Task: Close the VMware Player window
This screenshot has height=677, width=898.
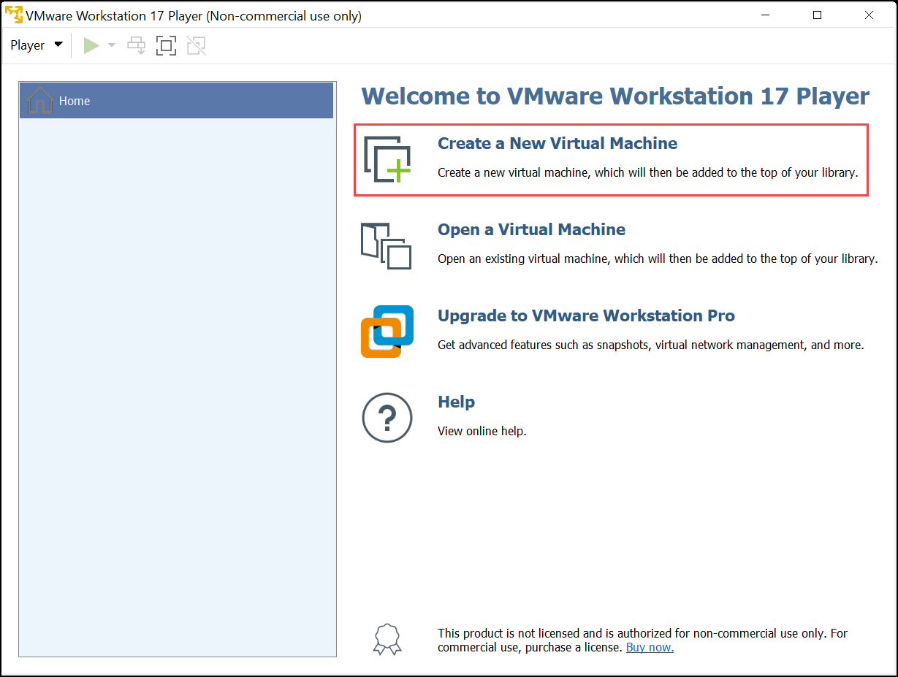Action: 869,15
